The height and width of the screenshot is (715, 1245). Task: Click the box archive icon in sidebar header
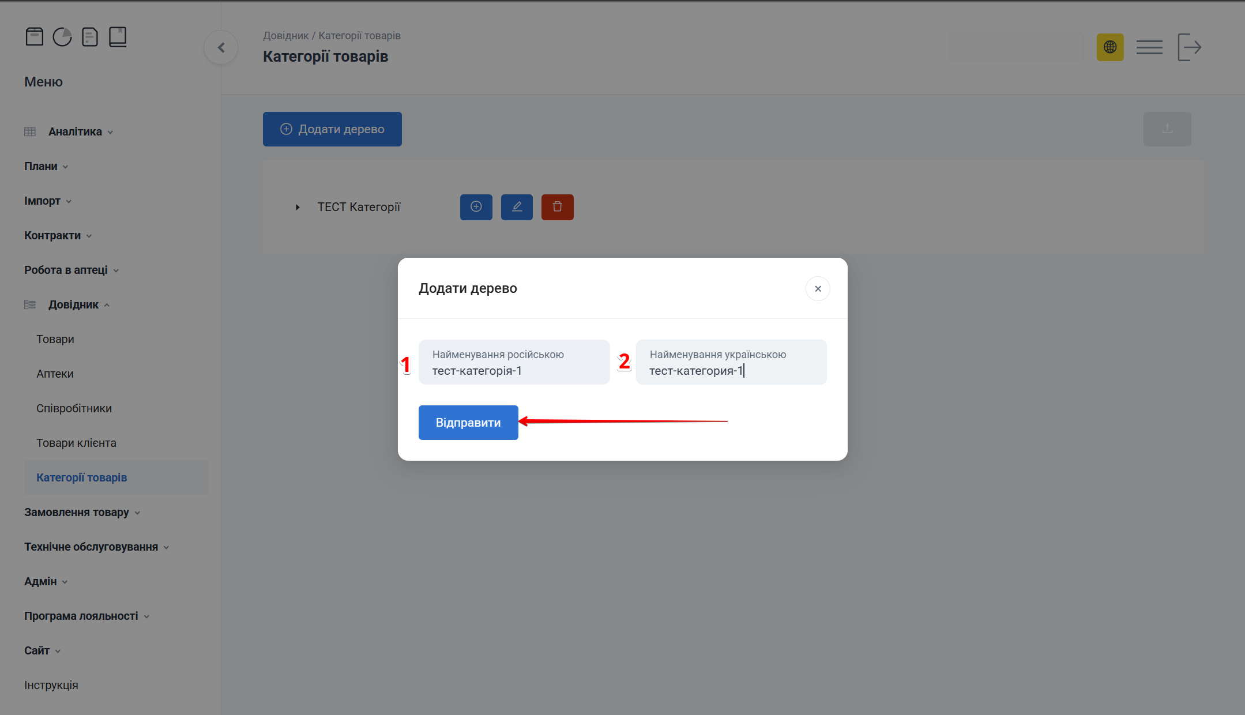[x=35, y=37]
